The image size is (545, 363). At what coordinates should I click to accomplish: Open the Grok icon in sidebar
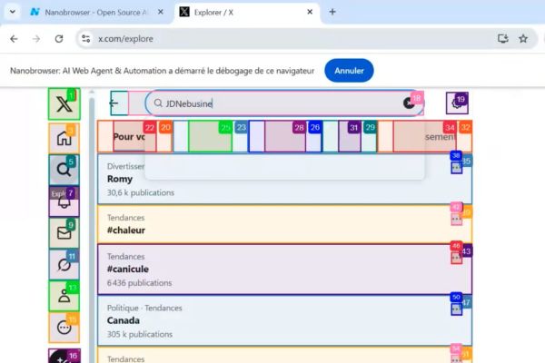click(x=64, y=265)
